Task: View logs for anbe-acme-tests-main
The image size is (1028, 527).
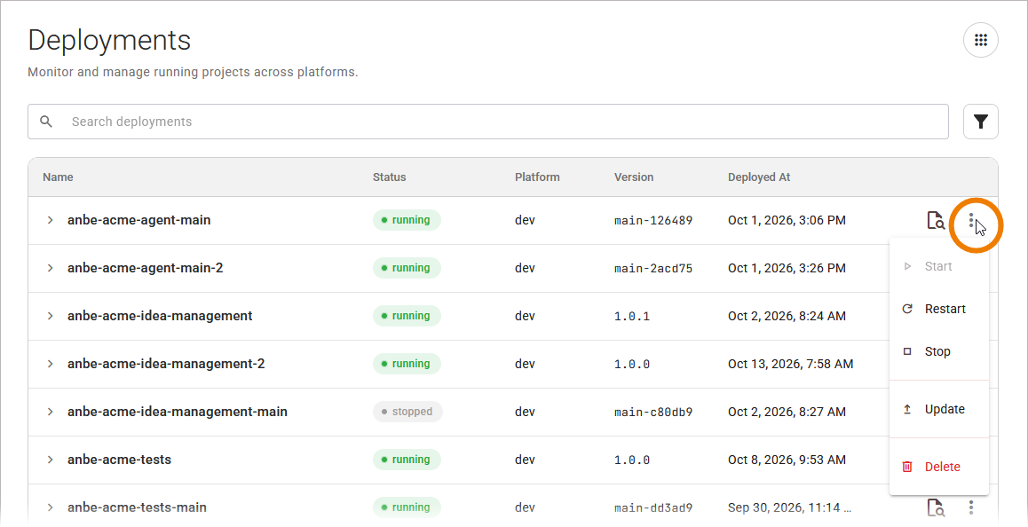Action: click(936, 507)
